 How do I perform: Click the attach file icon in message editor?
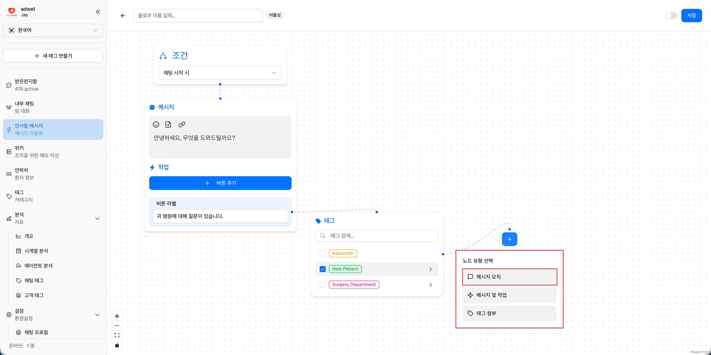pyautogui.click(x=168, y=124)
